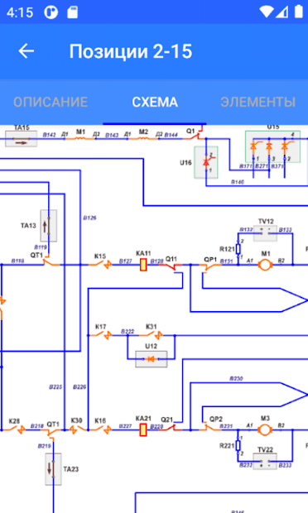Select the СХЕМА tab
The height and width of the screenshot is (513, 308).
155,102
